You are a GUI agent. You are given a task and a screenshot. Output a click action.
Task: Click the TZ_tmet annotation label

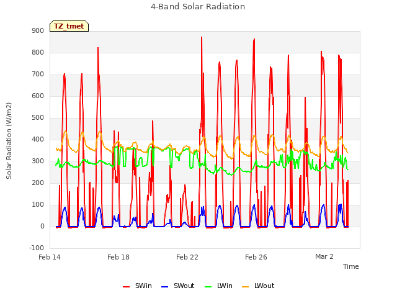tap(69, 26)
